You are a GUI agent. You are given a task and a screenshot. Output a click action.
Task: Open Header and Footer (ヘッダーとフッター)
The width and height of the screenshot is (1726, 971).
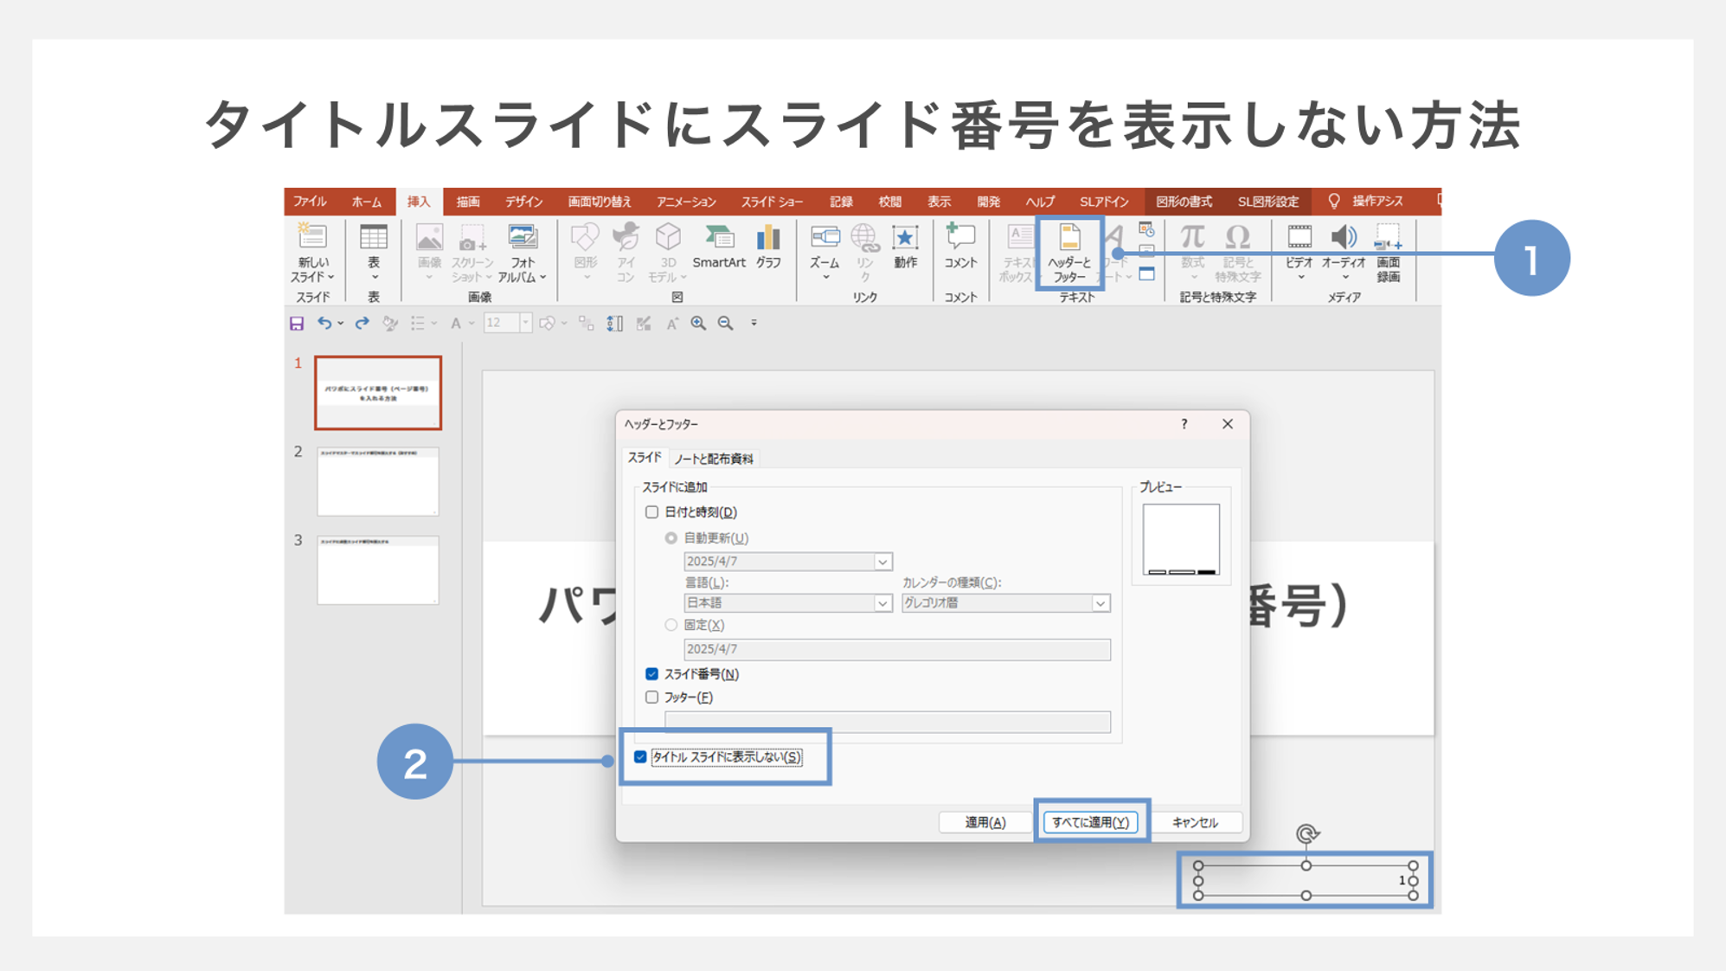tap(1069, 253)
